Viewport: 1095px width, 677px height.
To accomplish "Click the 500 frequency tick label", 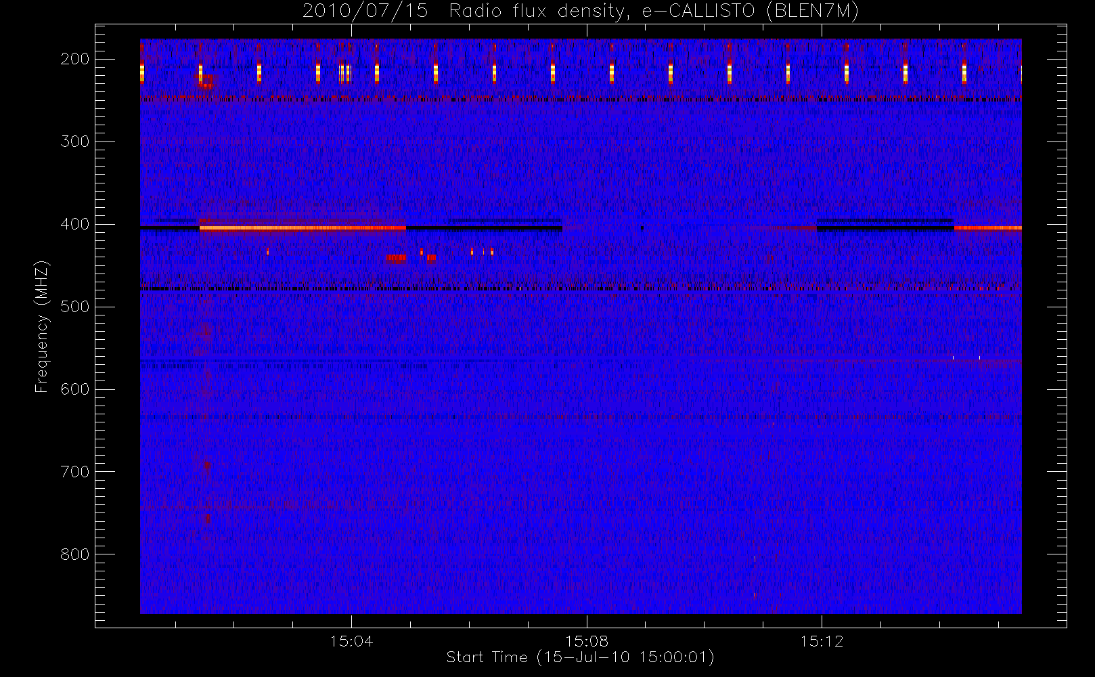I will (x=74, y=307).
